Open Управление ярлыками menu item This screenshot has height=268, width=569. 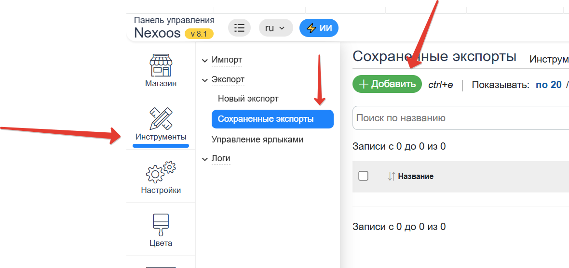pos(257,140)
